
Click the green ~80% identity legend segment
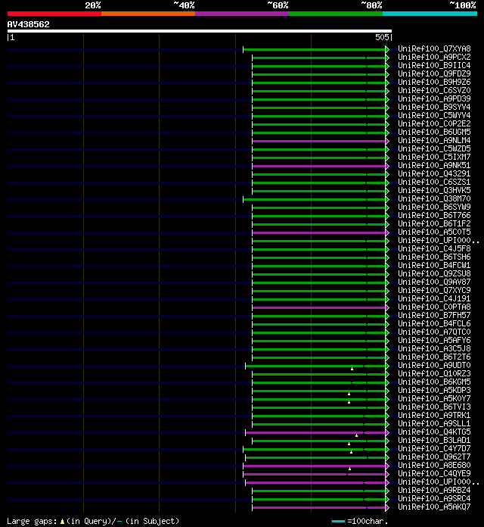336,14
